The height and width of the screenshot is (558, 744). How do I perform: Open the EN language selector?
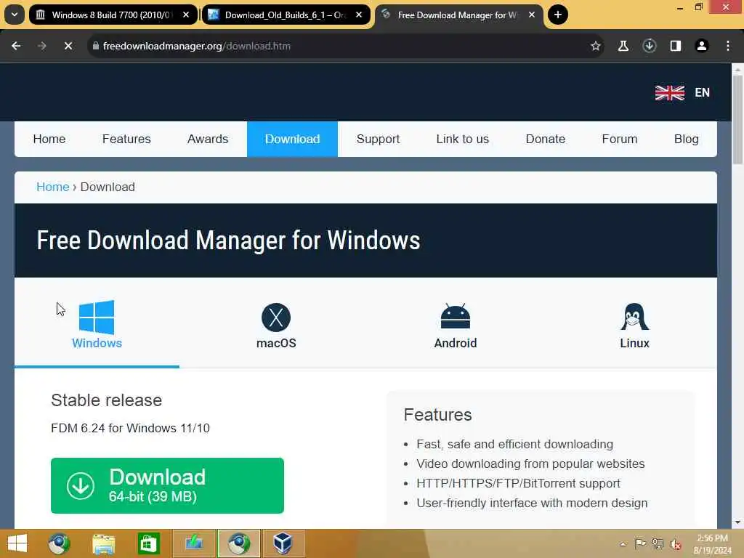[702, 92]
